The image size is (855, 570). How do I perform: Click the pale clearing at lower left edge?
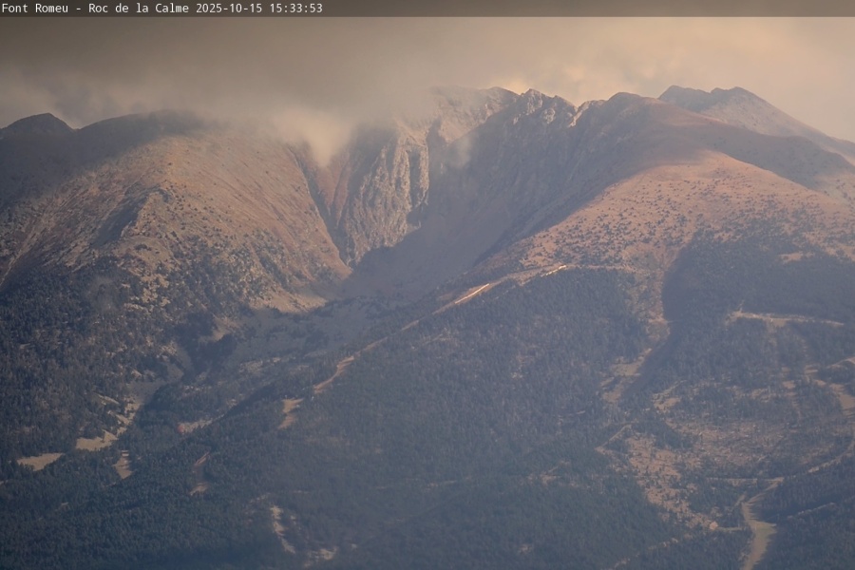click(40, 461)
